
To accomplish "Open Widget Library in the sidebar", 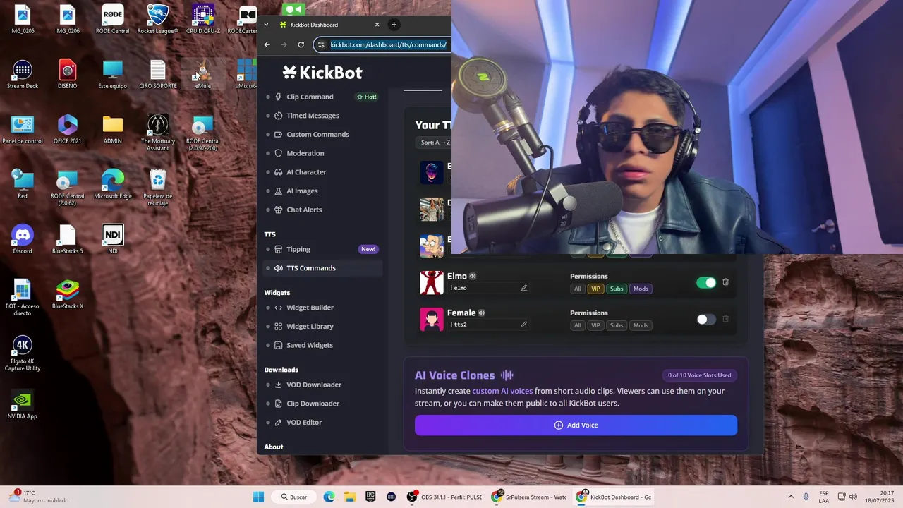I will coord(310,327).
